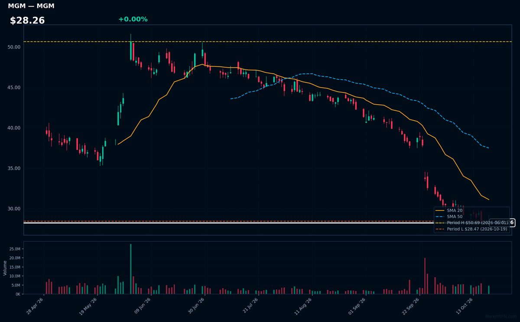Click the 50.00 price axis label
The height and width of the screenshot is (322, 520).
point(14,47)
